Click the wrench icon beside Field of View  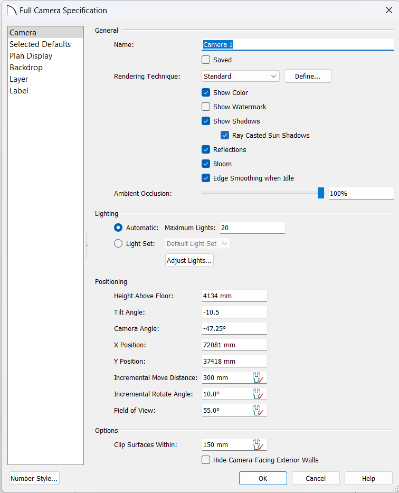tap(258, 410)
